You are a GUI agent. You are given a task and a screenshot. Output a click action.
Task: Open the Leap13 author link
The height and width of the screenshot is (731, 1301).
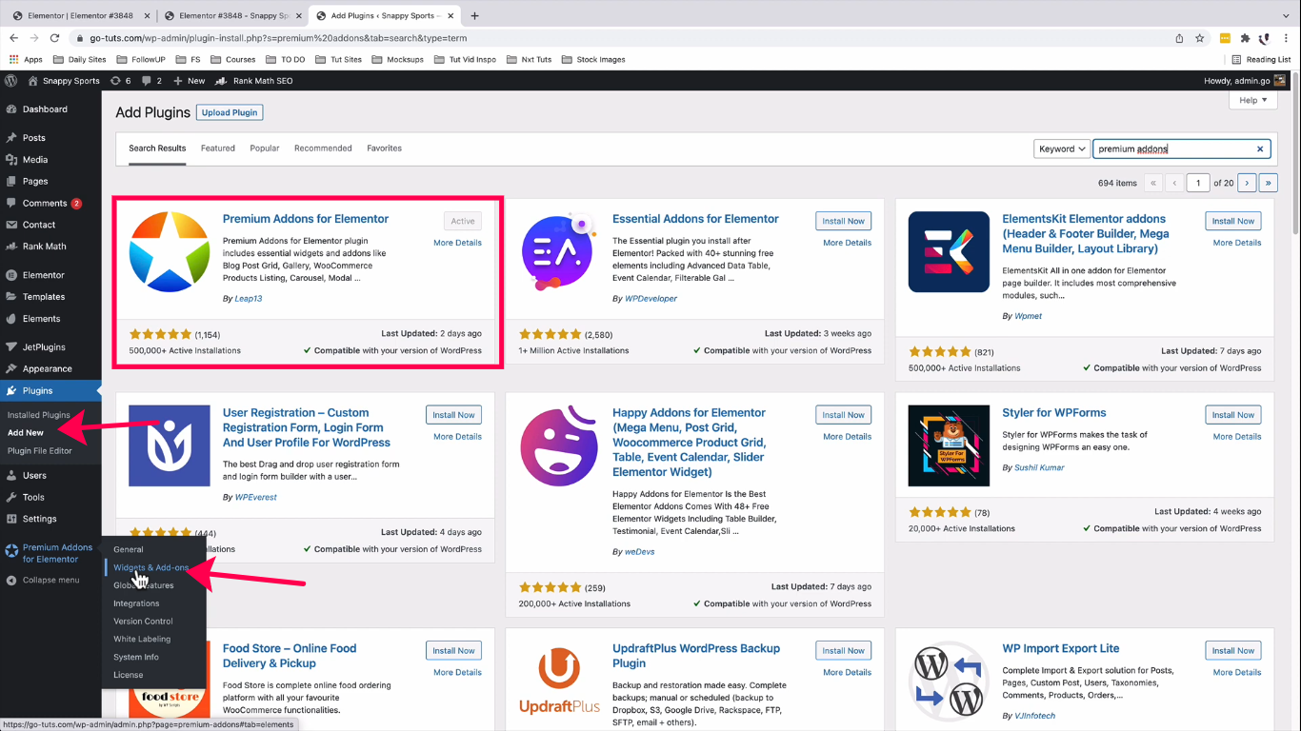pos(248,299)
